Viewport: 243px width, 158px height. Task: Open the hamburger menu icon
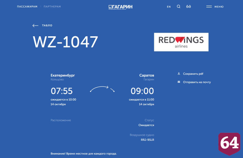pyautogui.click(x=209, y=6)
